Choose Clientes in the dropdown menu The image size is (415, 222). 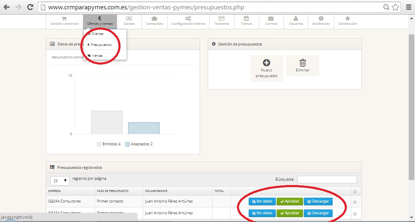97,34
